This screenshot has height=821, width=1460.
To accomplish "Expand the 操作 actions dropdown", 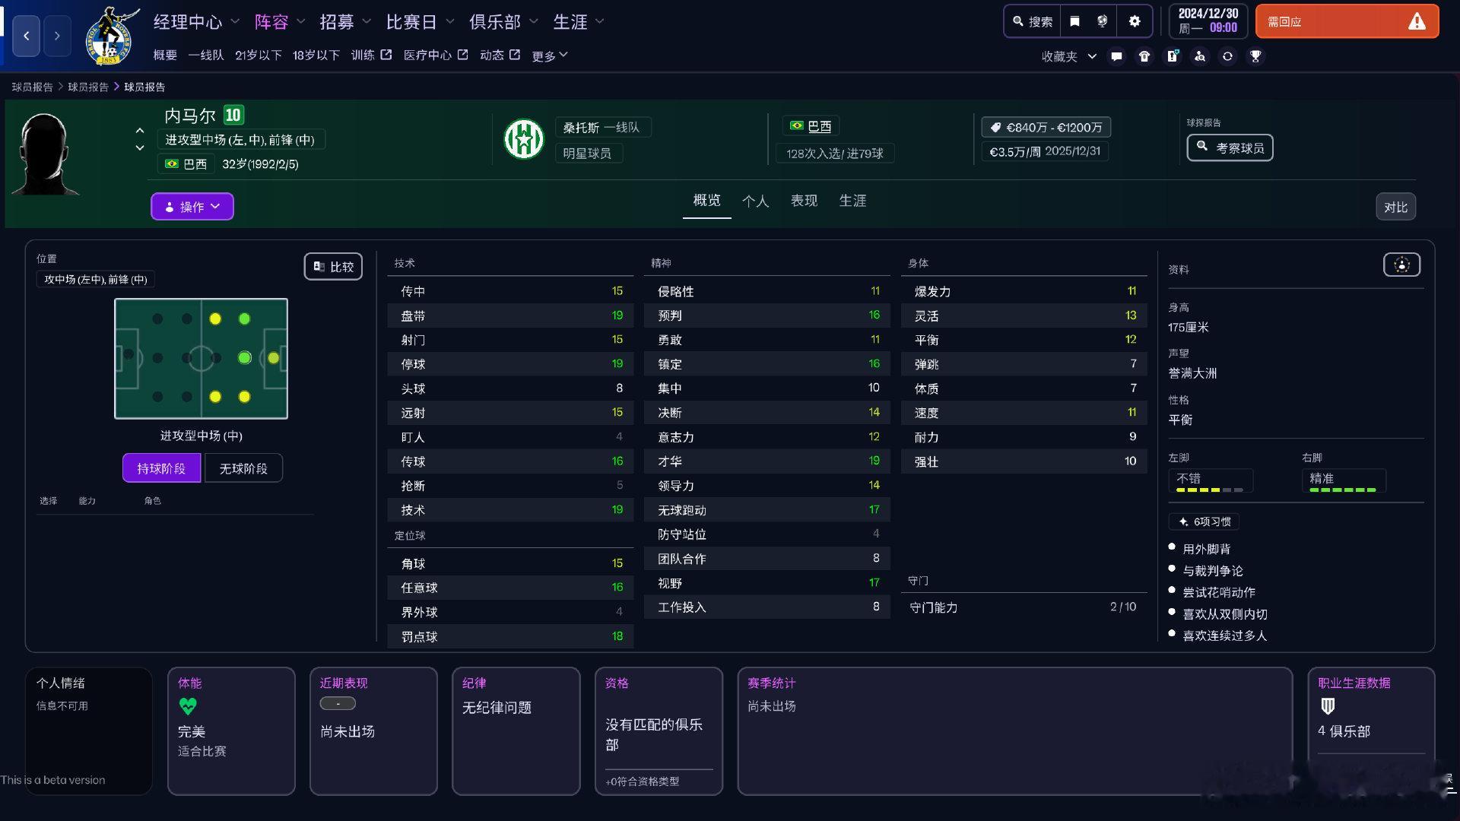I will (192, 207).
